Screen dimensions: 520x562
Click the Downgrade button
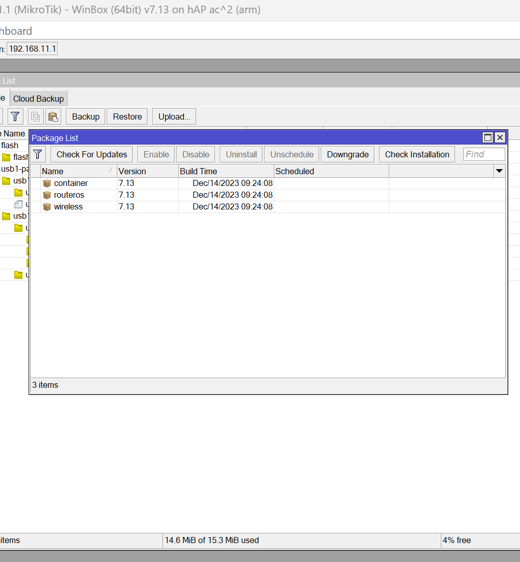click(348, 154)
